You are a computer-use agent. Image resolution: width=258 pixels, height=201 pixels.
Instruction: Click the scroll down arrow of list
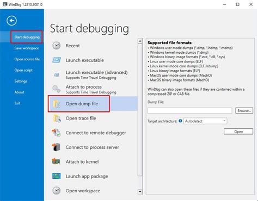(x=140, y=192)
